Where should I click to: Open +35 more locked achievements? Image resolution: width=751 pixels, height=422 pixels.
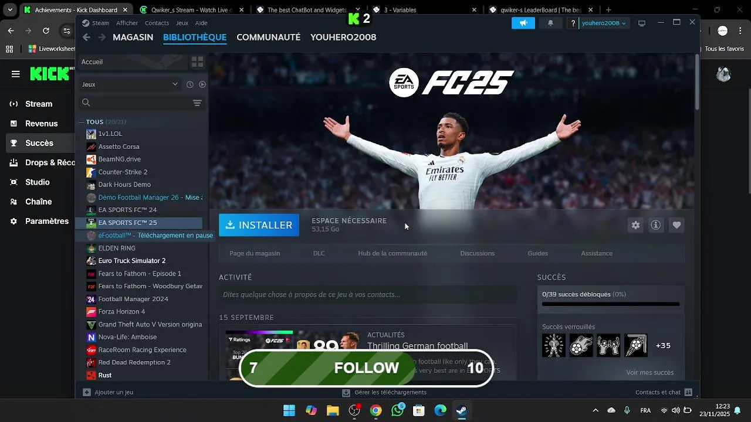tap(663, 346)
